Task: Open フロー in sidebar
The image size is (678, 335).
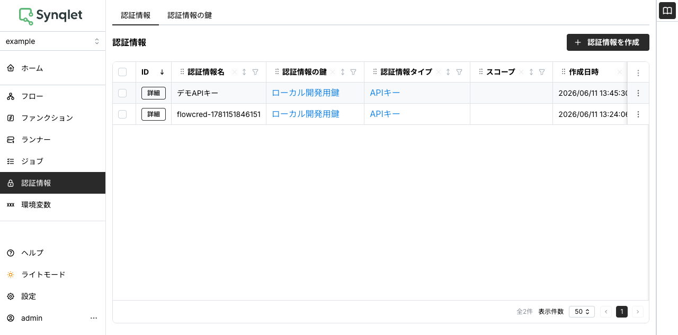Action: 53,96
